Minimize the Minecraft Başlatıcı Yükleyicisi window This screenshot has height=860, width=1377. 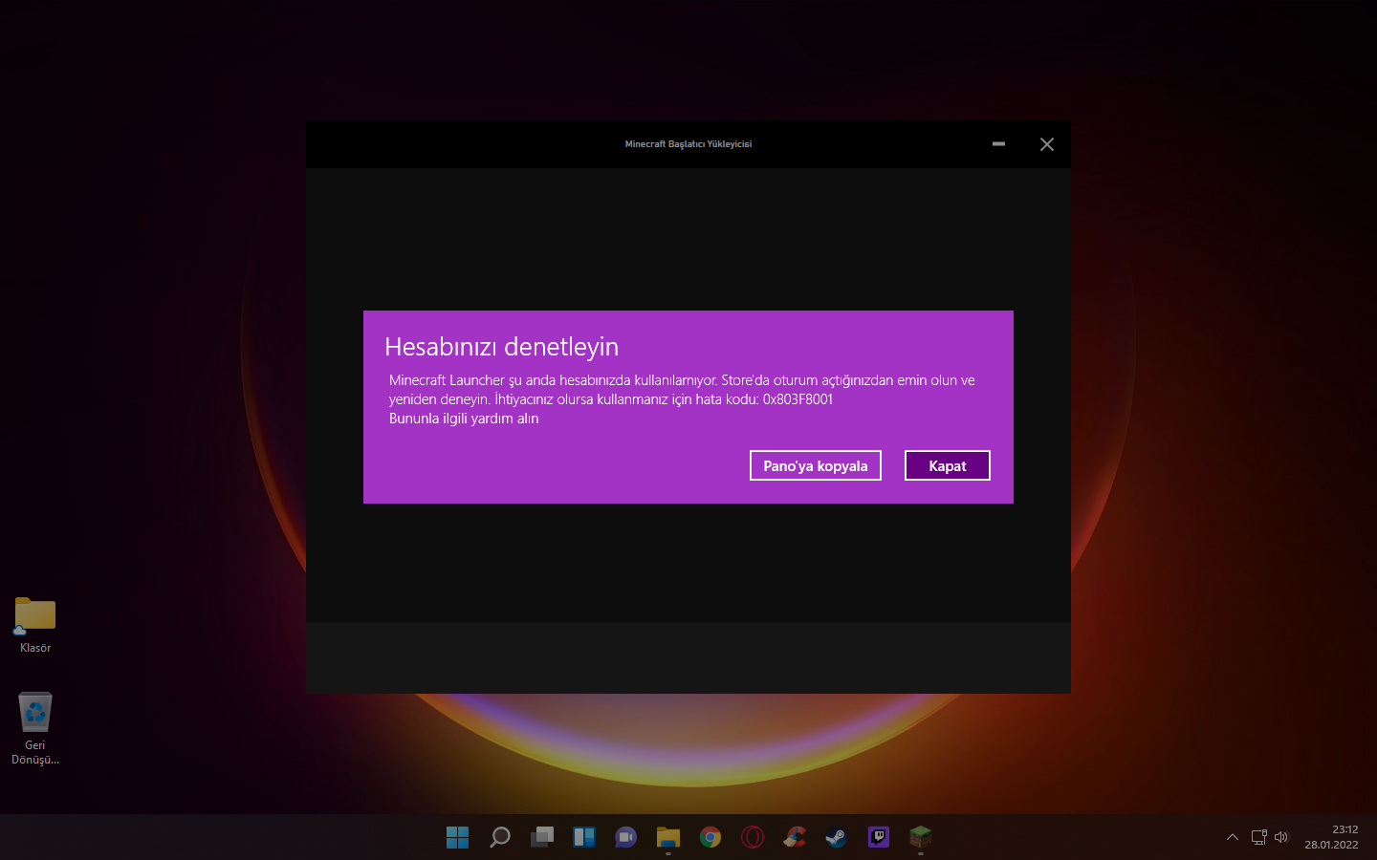pyautogui.click(x=998, y=144)
